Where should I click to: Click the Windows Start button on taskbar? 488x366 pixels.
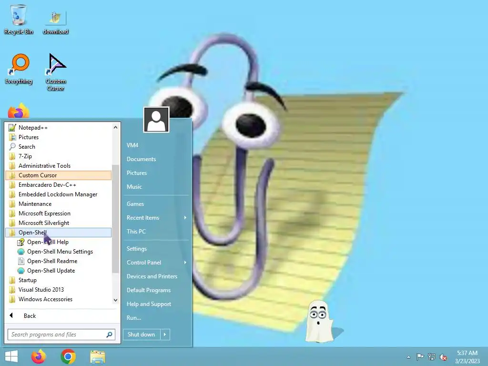pos(11,356)
